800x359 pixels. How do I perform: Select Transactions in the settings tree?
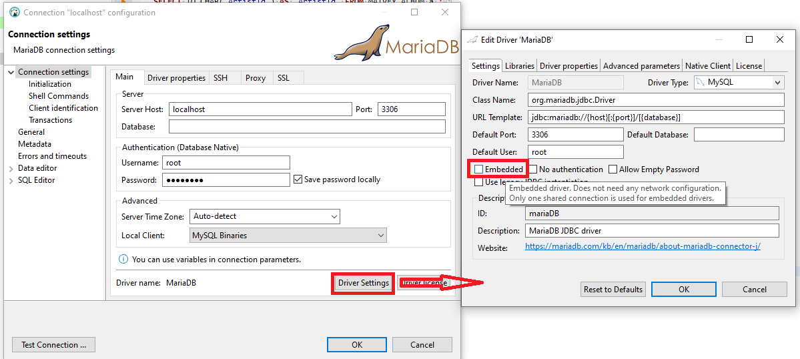pyautogui.click(x=51, y=120)
